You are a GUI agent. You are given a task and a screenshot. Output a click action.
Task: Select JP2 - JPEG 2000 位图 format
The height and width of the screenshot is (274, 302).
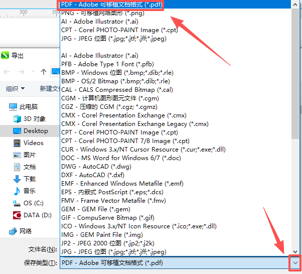tap(176, 243)
